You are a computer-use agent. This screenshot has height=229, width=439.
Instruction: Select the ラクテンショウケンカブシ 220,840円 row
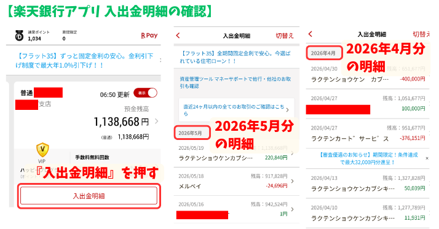point(237,153)
